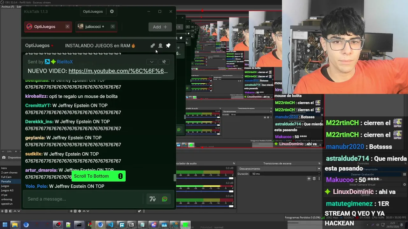Screen dimensions: 408x229
Task: Select the Juegos scene
Action: pyautogui.click(x=11, y=186)
